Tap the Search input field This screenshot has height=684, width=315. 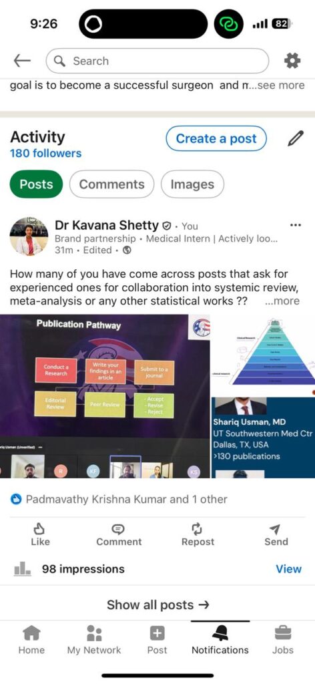pyautogui.click(x=157, y=61)
